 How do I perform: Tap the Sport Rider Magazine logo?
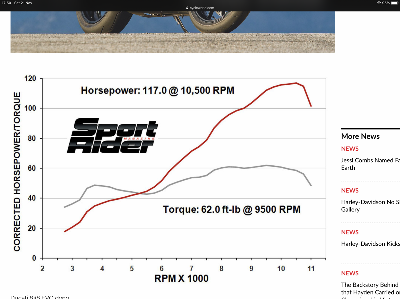(112, 135)
